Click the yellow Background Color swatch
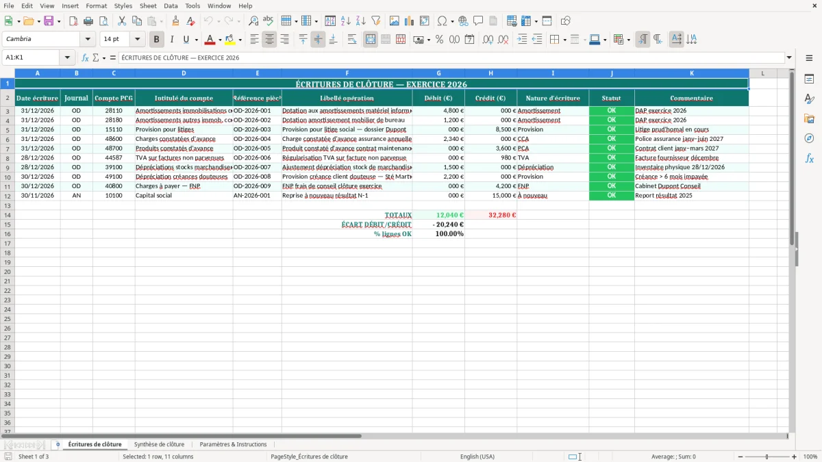 tap(230, 40)
